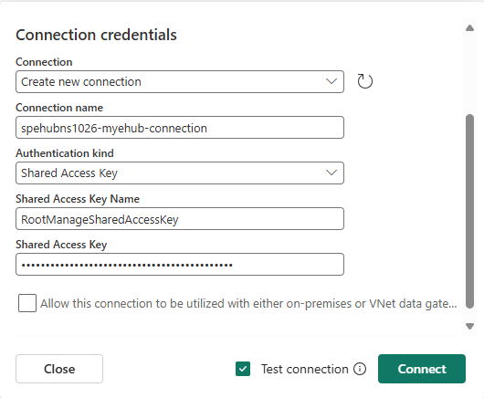Viewport: 484px width, 398px height.
Task: Click the Test connection label
Action: [x=305, y=369]
